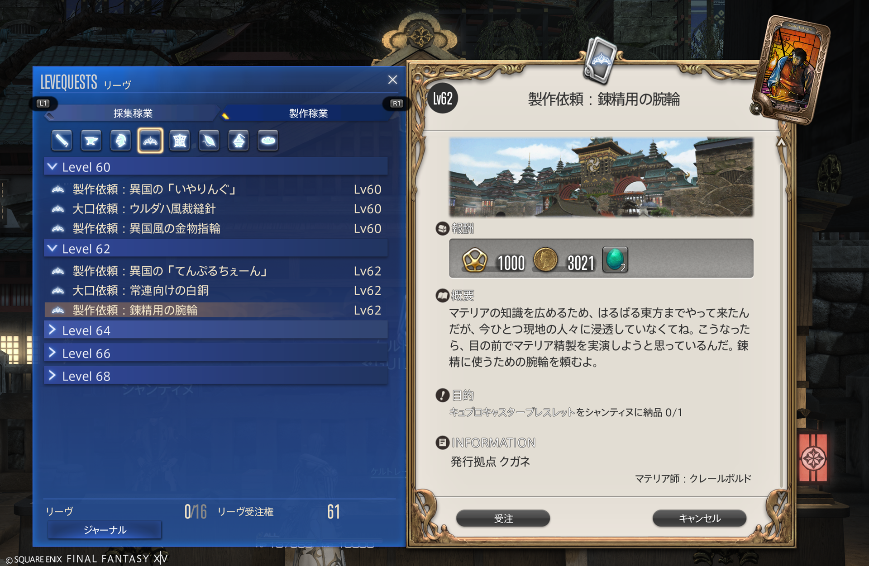
Task: Select the Alchemist alembic class icon
Action: click(x=239, y=141)
